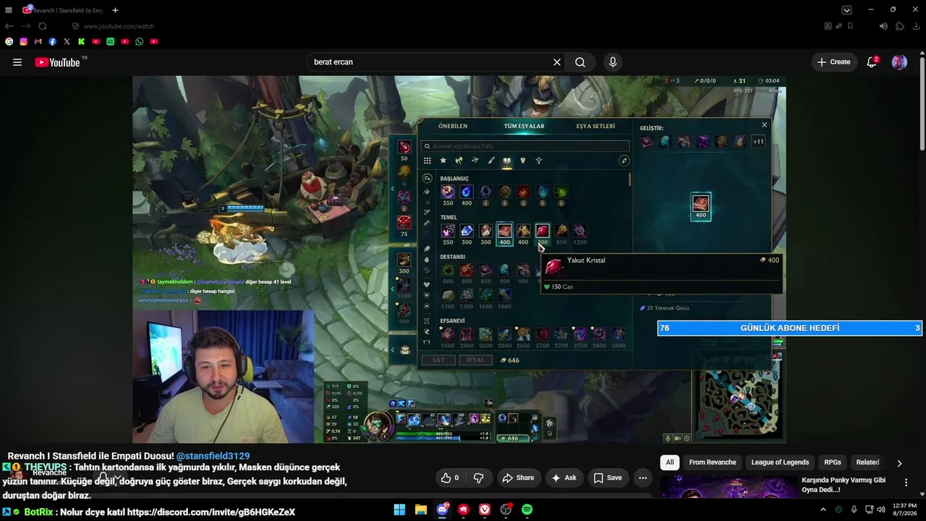Open the Gmail bookmark
The width and height of the screenshot is (926, 521).
[x=38, y=42]
